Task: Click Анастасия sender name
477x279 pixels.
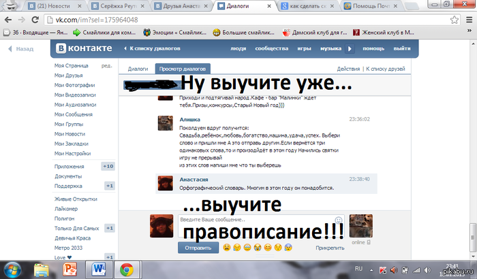Action: (x=194, y=180)
